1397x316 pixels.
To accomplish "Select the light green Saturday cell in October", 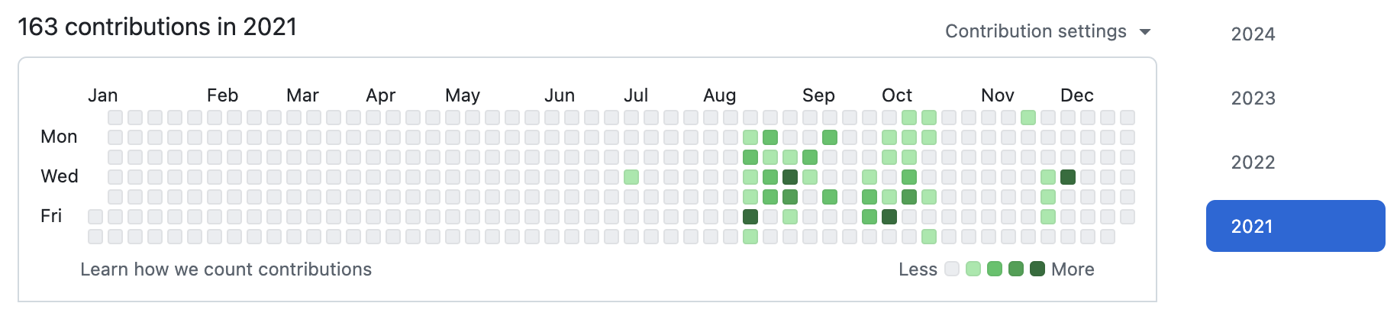I will point(929,237).
